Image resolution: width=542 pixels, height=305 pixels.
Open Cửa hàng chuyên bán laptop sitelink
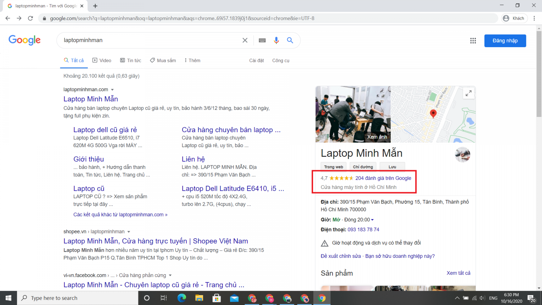tap(231, 130)
